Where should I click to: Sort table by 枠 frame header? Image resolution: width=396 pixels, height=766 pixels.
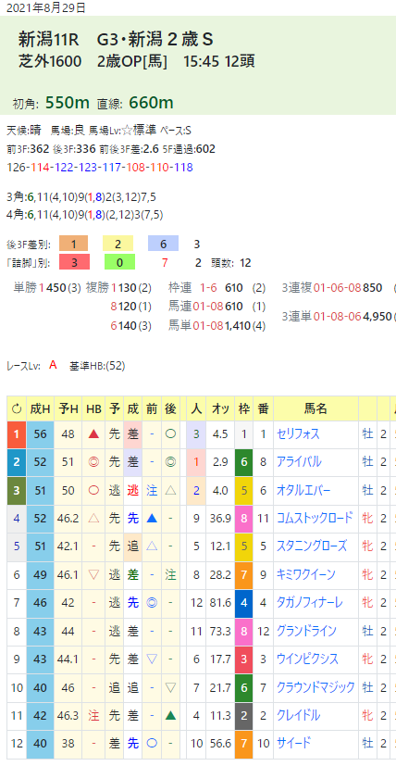pyautogui.click(x=243, y=408)
